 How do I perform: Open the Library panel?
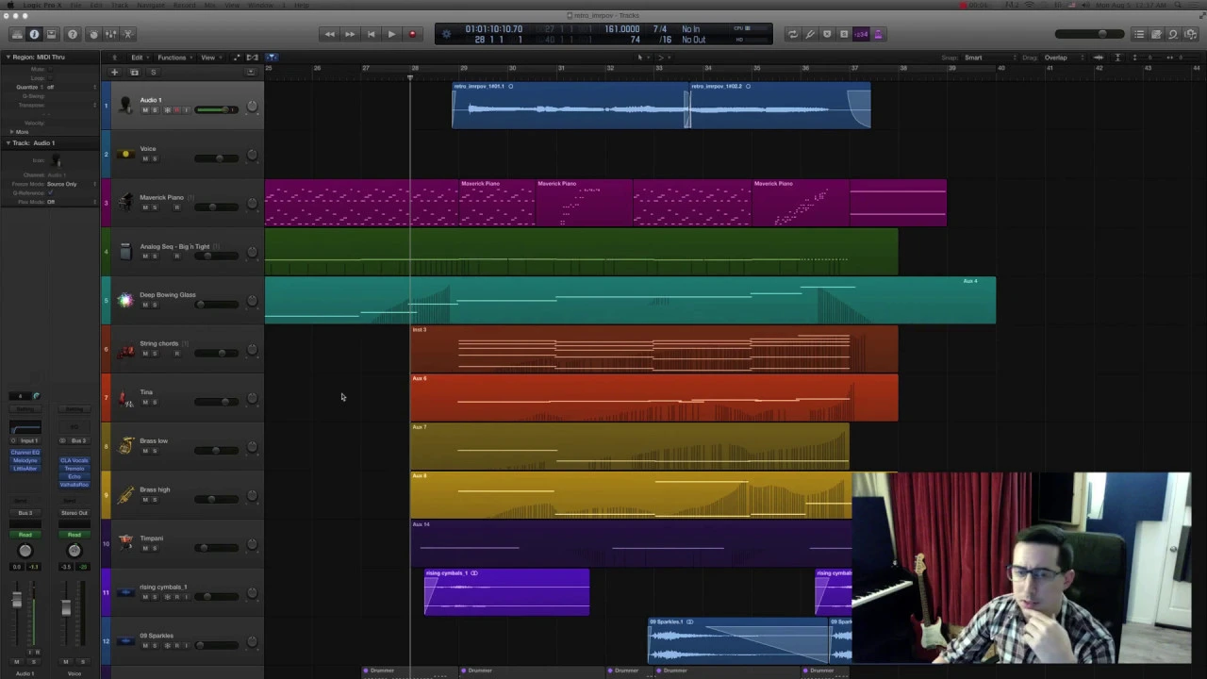tap(17, 34)
